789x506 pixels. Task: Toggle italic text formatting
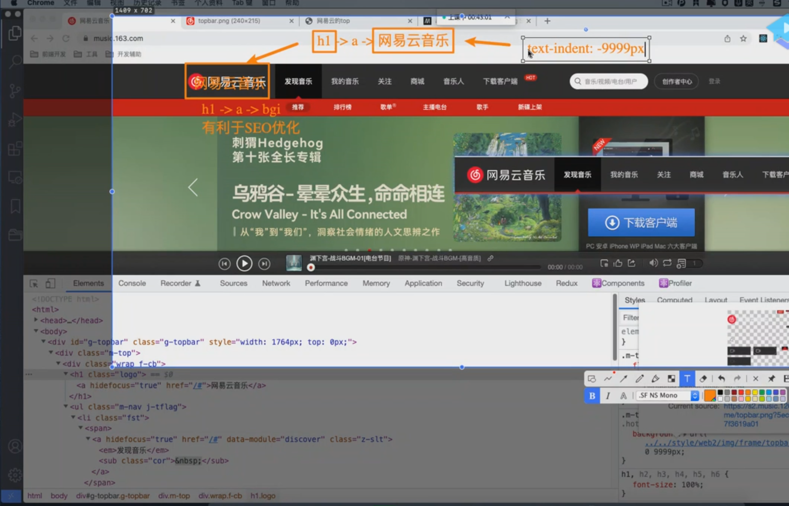[608, 396]
